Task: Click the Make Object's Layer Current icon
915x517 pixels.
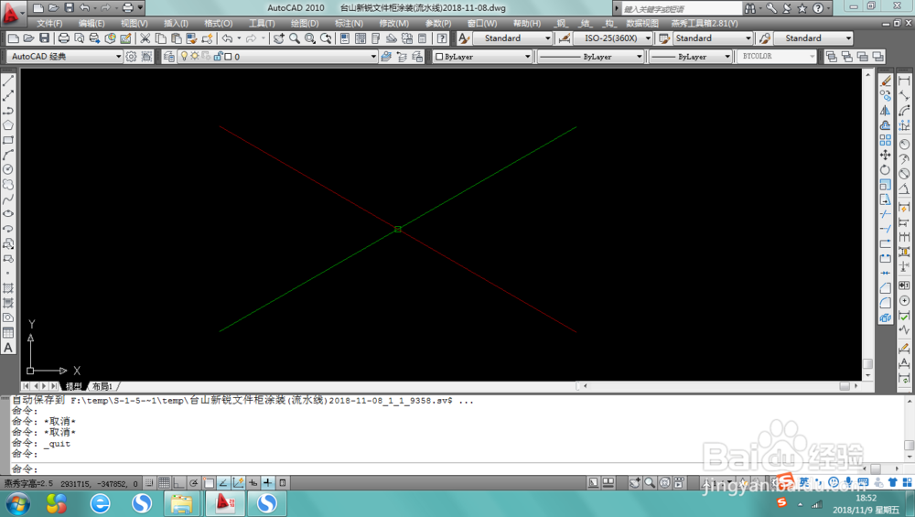Action: click(386, 57)
